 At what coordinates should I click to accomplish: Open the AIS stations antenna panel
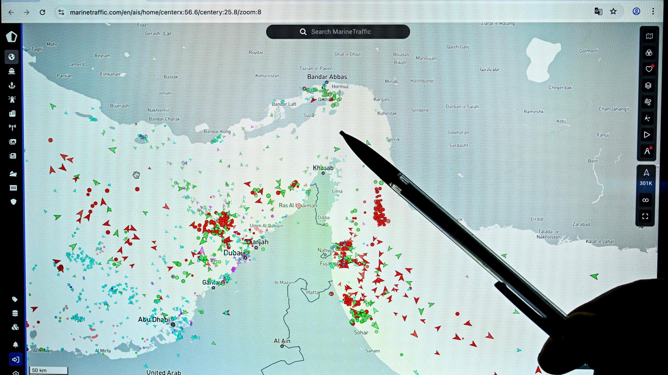point(12,127)
